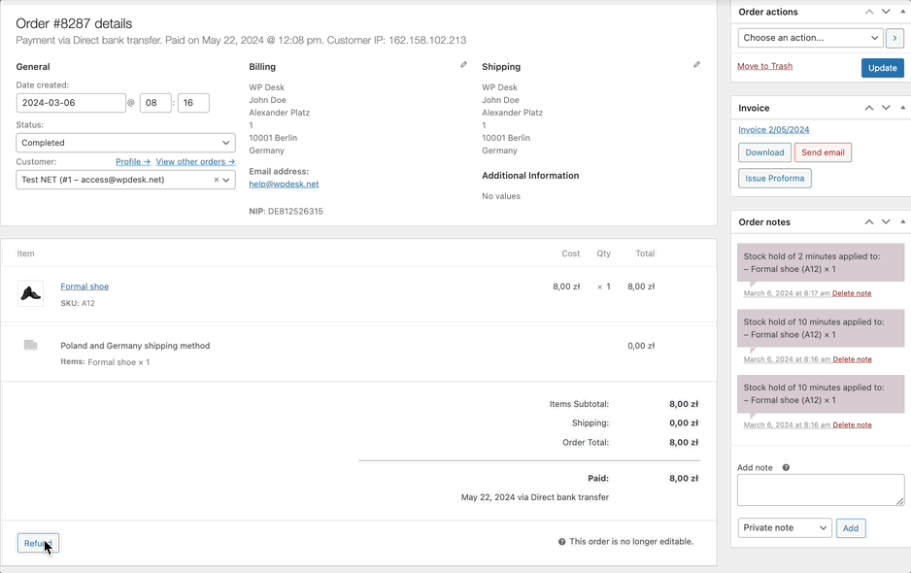911x573 pixels.
Task: Open the order Status dropdown
Action: [x=125, y=143]
